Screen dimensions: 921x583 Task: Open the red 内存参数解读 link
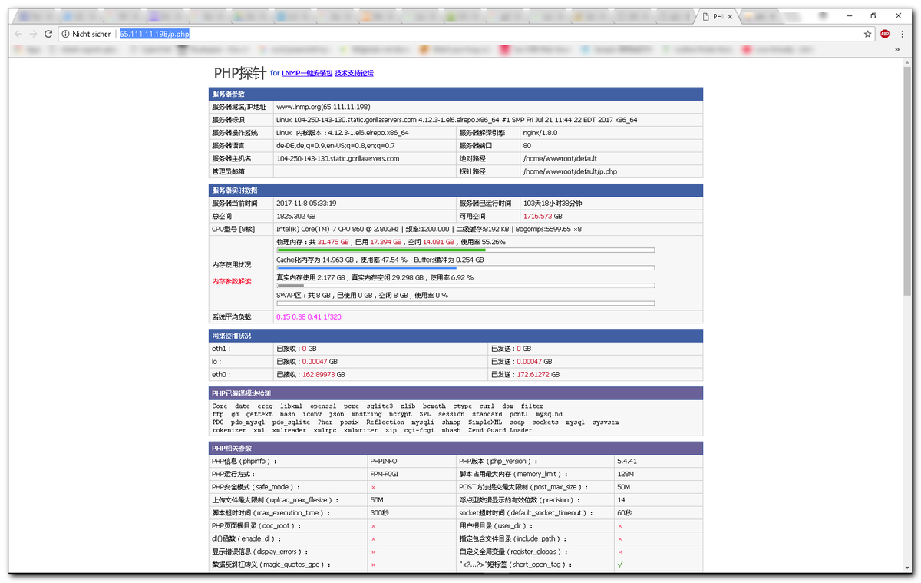click(232, 281)
